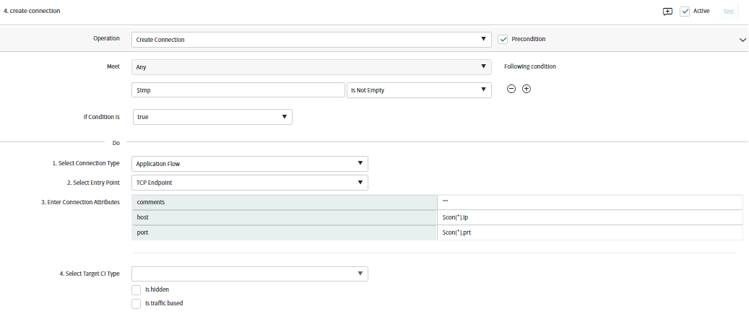
Task: Edit the port attribute value field
Action: click(590, 232)
